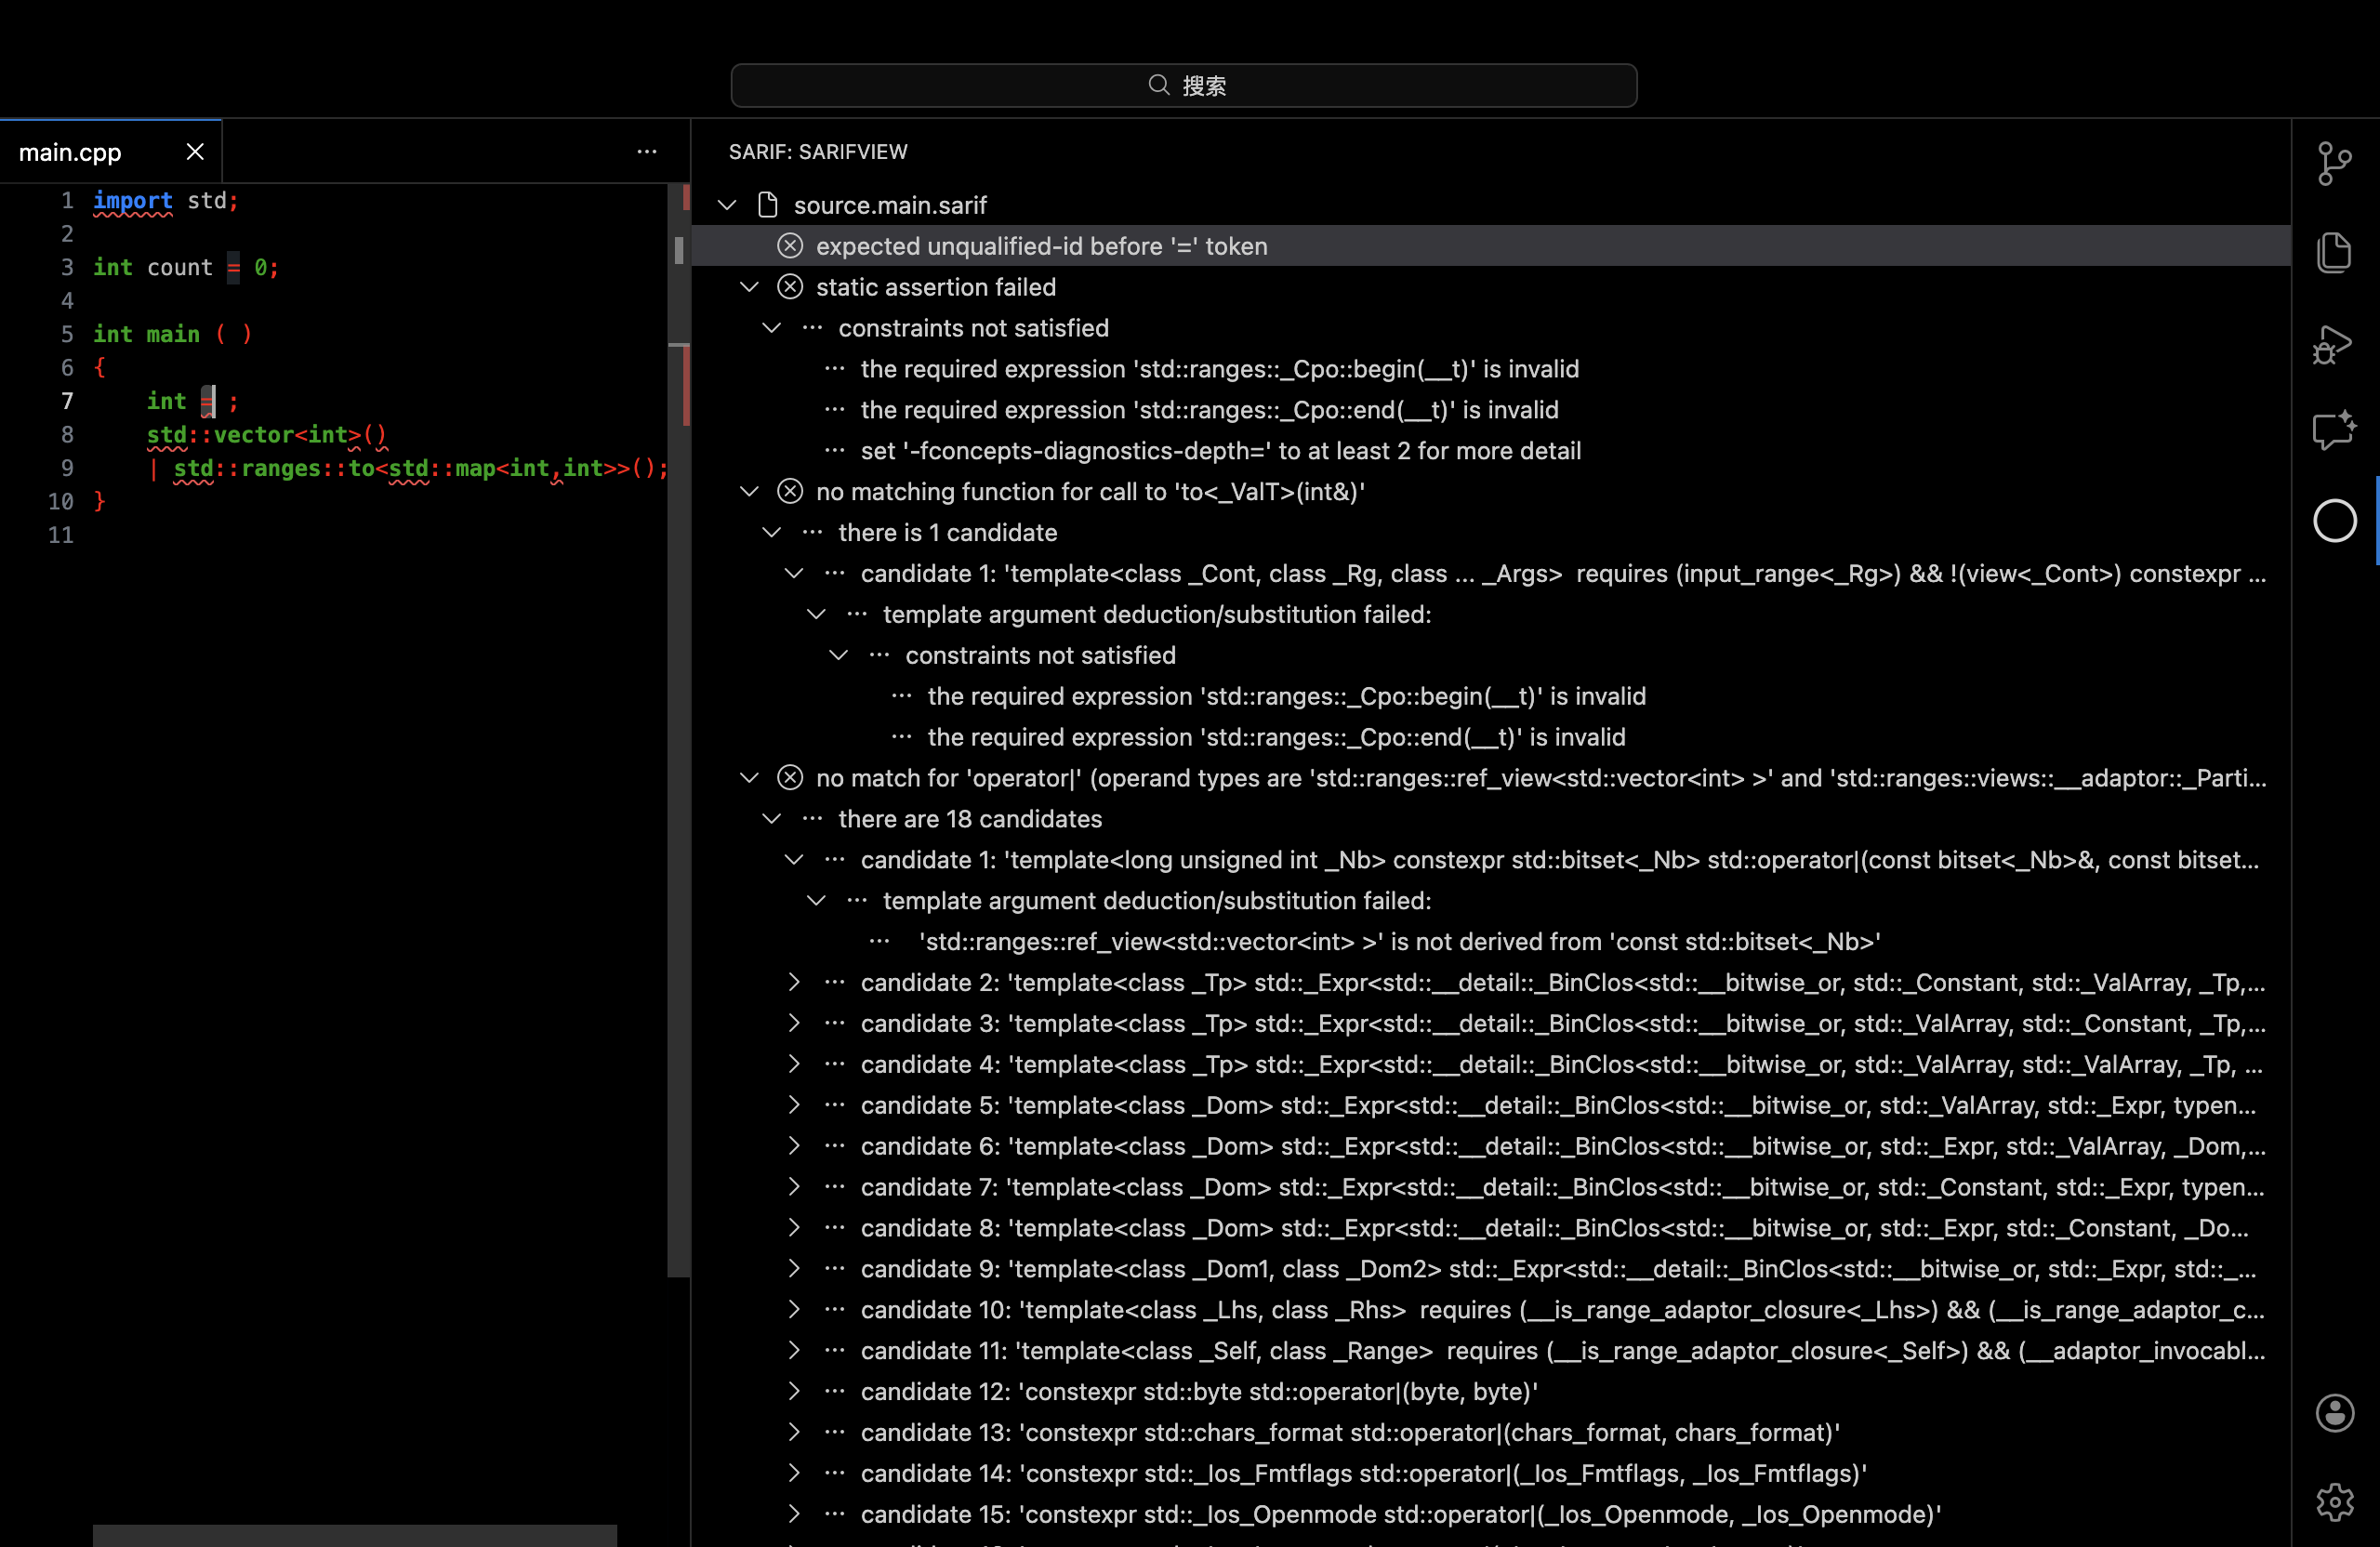The height and width of the screenshot is (1547, 2380).
Task: Collapse the 'static assertion failed' entry
Action: coord(749,287)
